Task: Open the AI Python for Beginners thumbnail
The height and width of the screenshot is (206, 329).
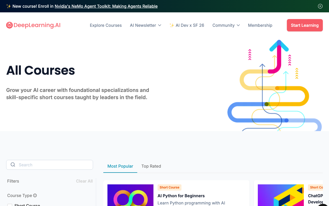Action: [x=130, y=195]
